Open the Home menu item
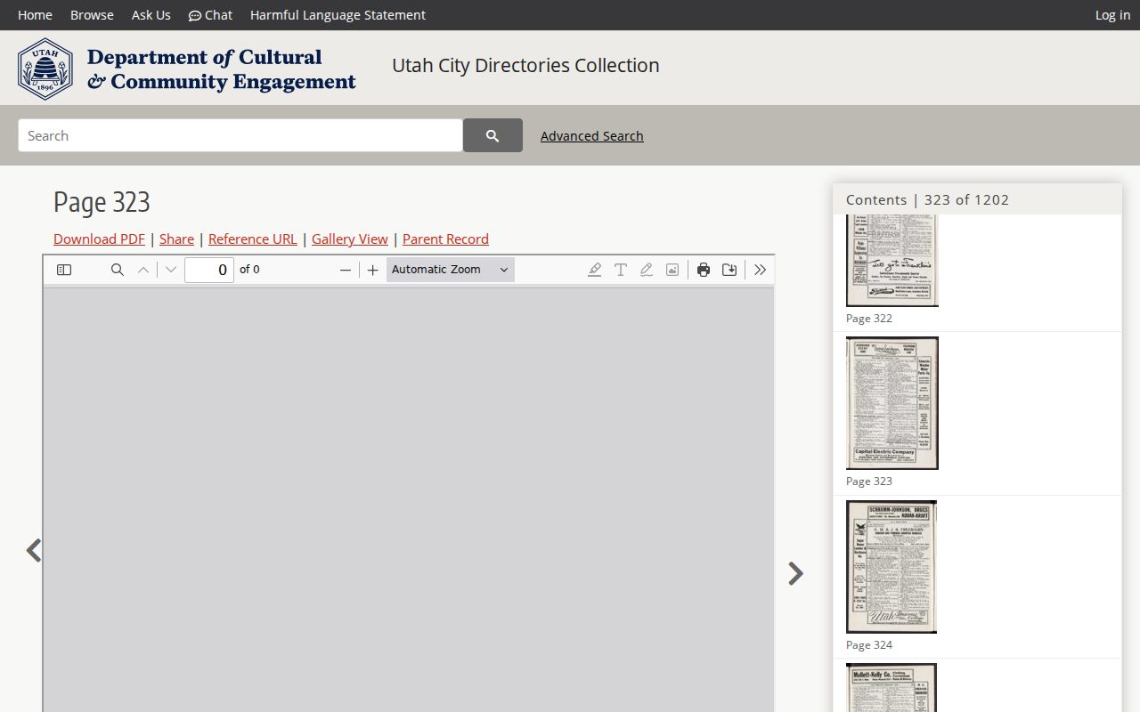Viewport: 1140px width, 712px height. pyautogui.click(x=35, y=15)
